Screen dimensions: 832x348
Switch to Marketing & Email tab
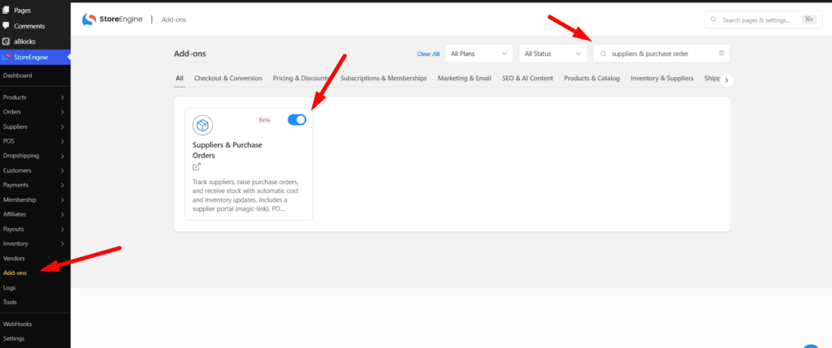pos(464,79)
